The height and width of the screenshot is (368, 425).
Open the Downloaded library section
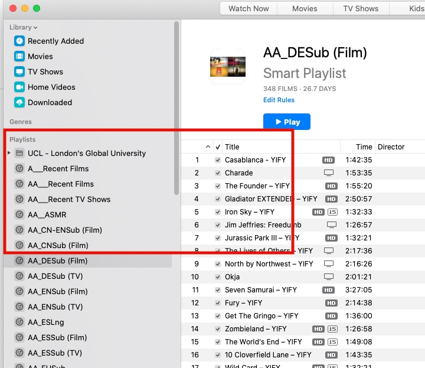click(50, 103)
